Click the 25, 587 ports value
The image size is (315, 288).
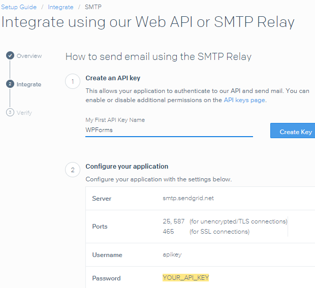174,221
